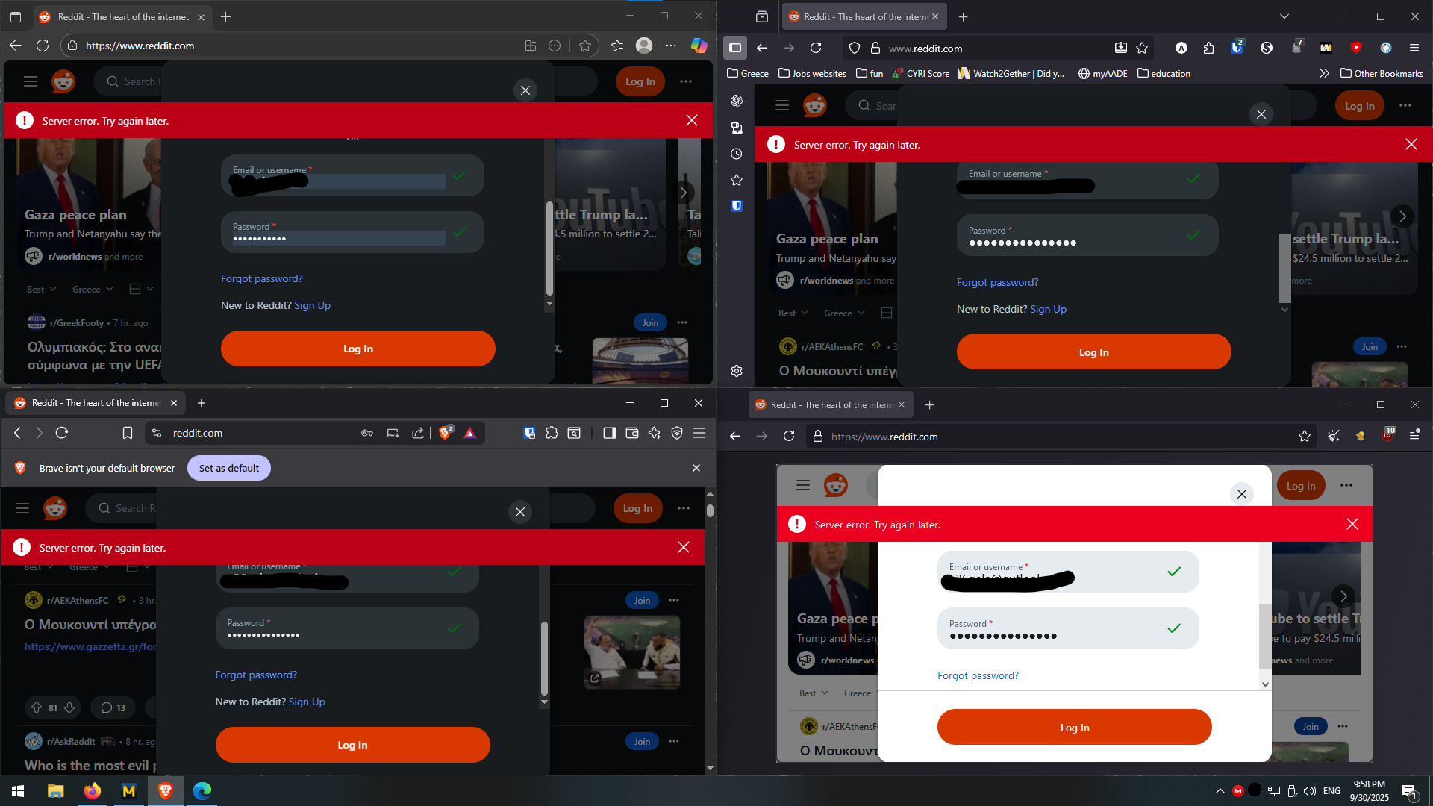Viewport: 1433px width, 806px height.
Task: Open Brave Wallet icon in toolbar
Action: (x=632, y=433)
